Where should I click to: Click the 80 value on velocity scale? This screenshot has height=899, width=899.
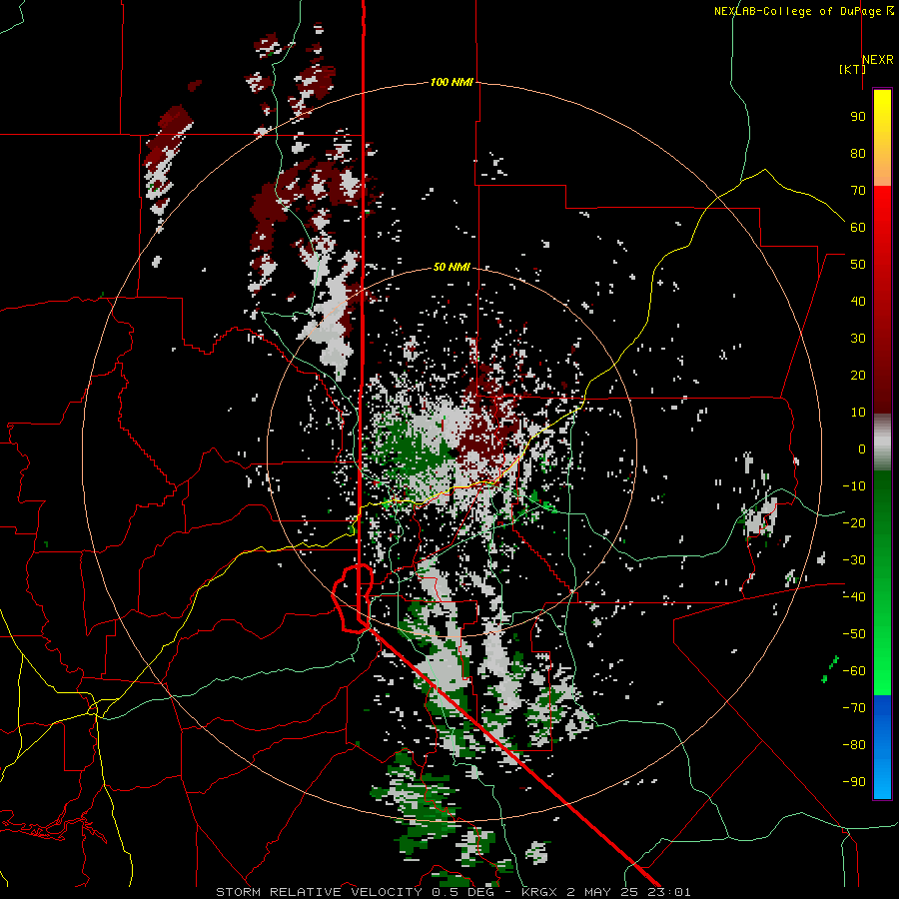858,153
